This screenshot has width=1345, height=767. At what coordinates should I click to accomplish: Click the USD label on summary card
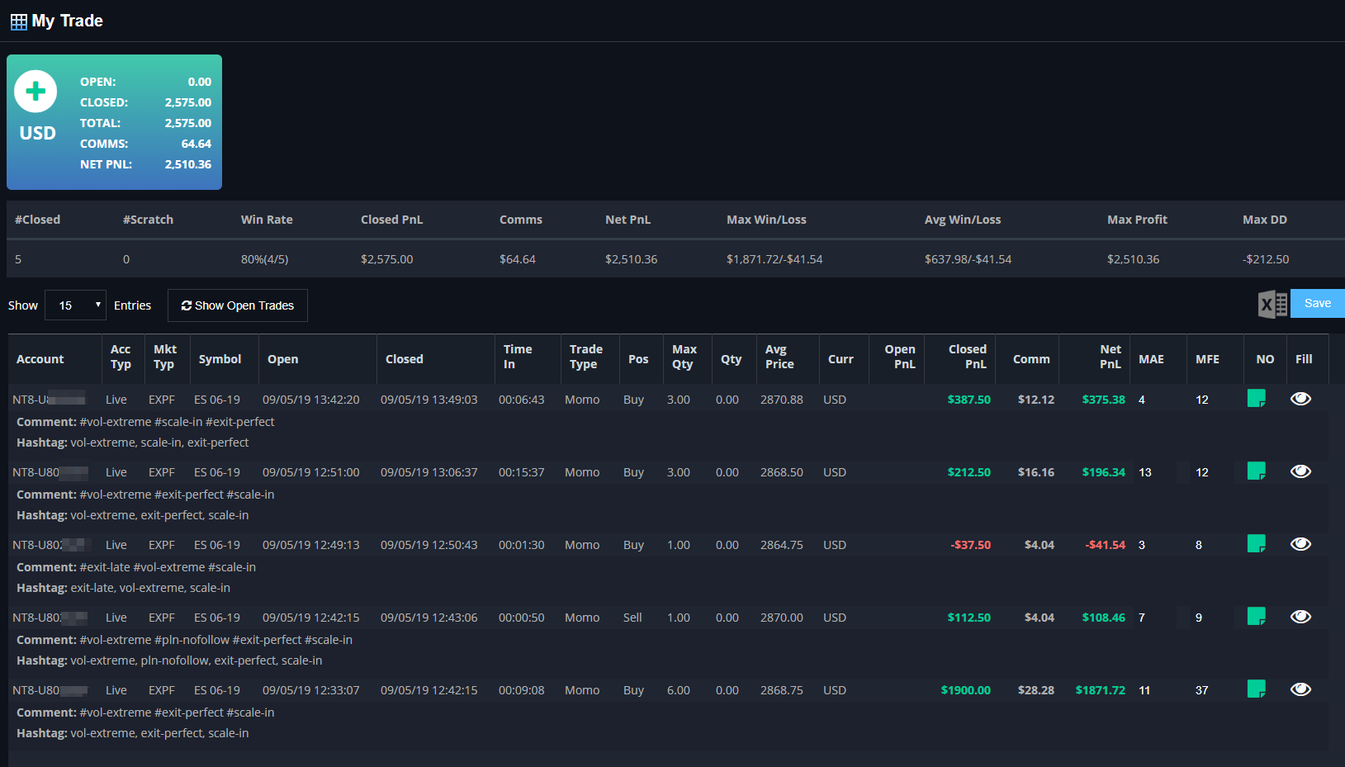tap(38, 133)
